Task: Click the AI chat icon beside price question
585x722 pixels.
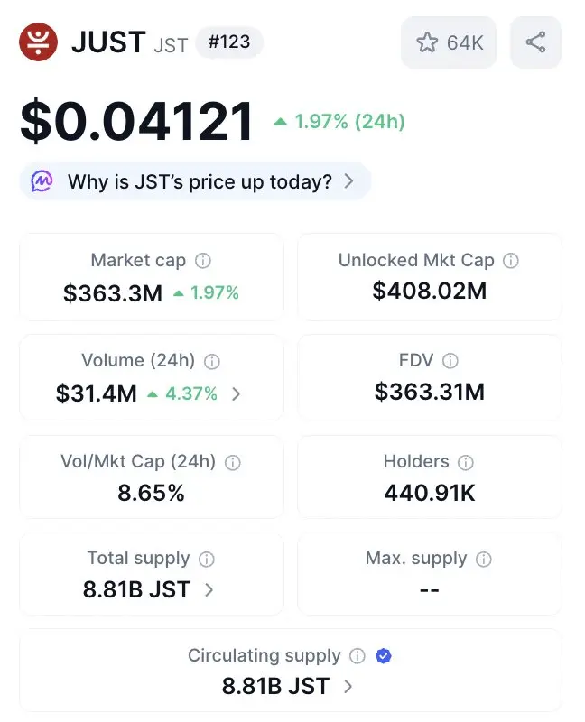Action: point(42,181)
